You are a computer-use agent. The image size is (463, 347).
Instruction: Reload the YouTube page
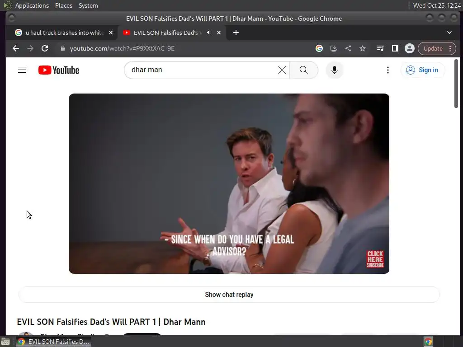coord(45,48)
